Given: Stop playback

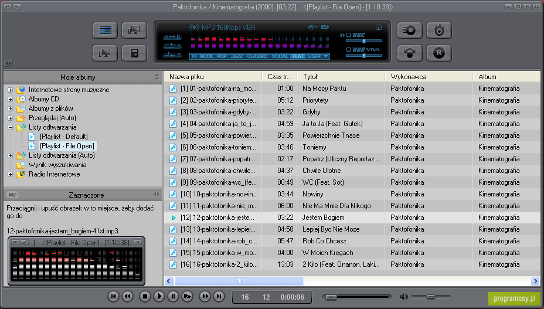Looking at the screenshot, I should coord(145,297).
